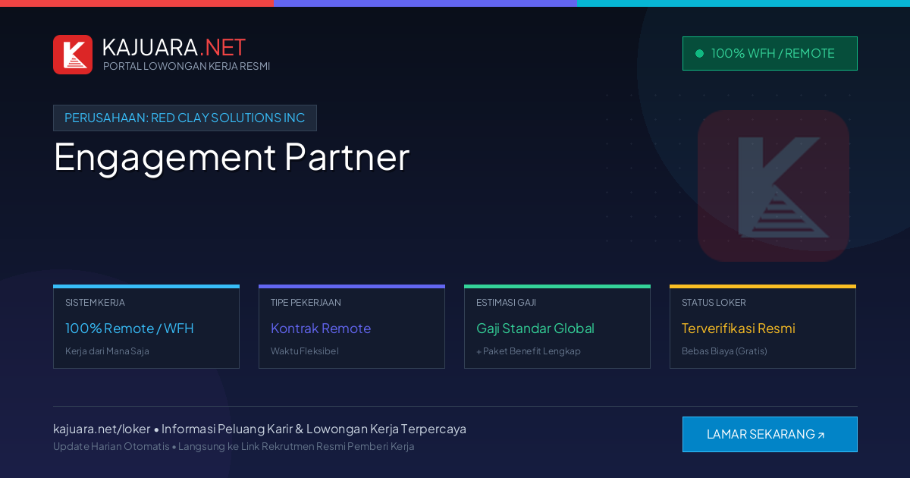Click the Kajuara red K logo icon
The width and height of the screenshot is (910, 478).
[x=73, y=55]
